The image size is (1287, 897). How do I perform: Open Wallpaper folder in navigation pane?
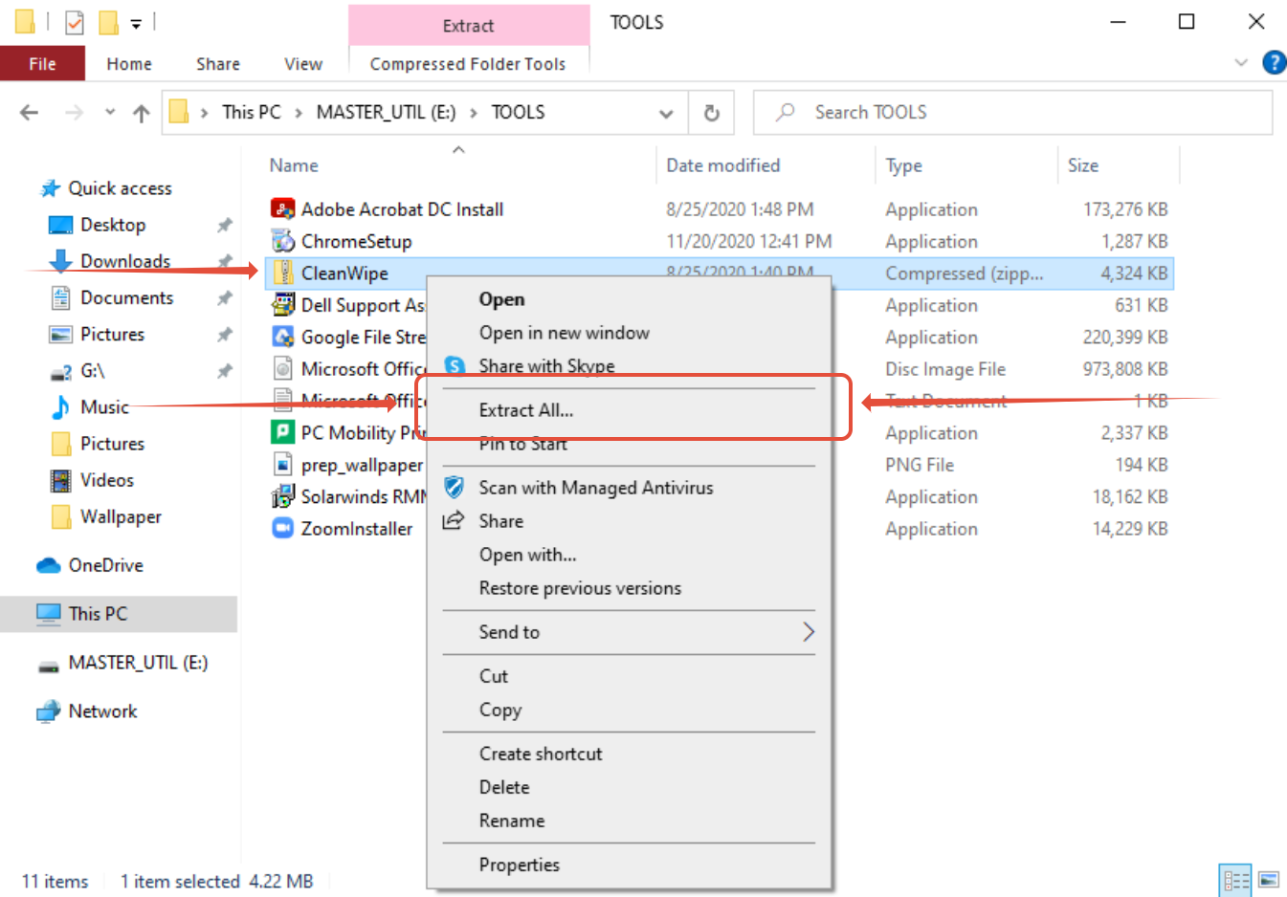click(105, 516)
